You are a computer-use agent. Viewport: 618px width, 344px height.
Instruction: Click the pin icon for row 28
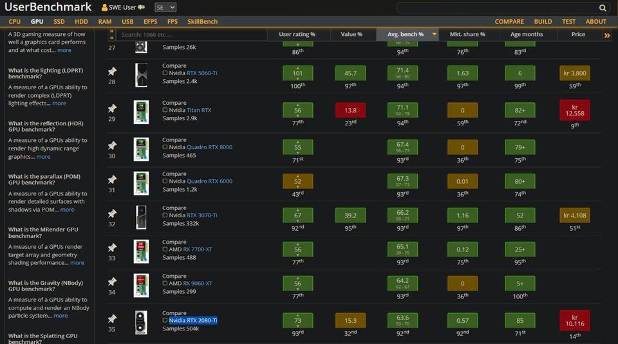(112, 72)
